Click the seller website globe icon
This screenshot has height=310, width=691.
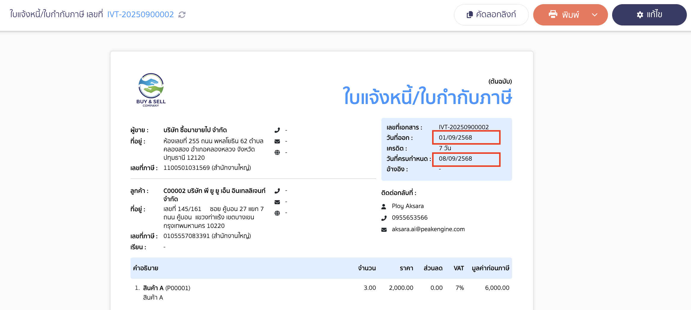(x=277, y=152)
